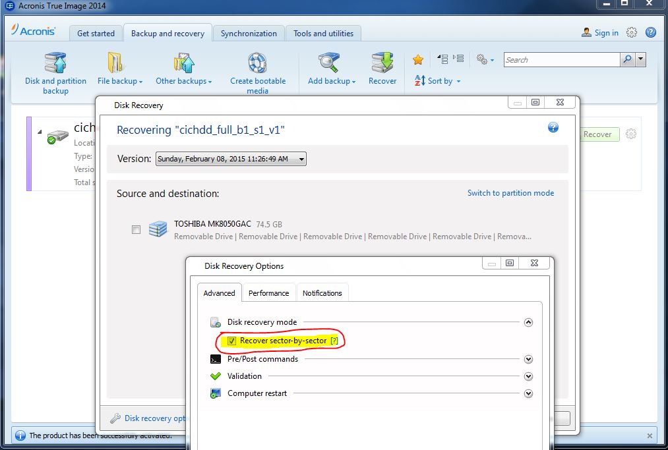Click Sign in link
The height and width of the screenshot is (450, 668).
tap(600, 33)
